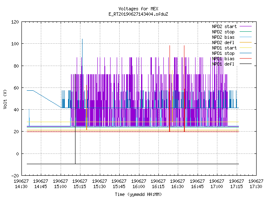Click the light blue spike near 14:35

29,118
